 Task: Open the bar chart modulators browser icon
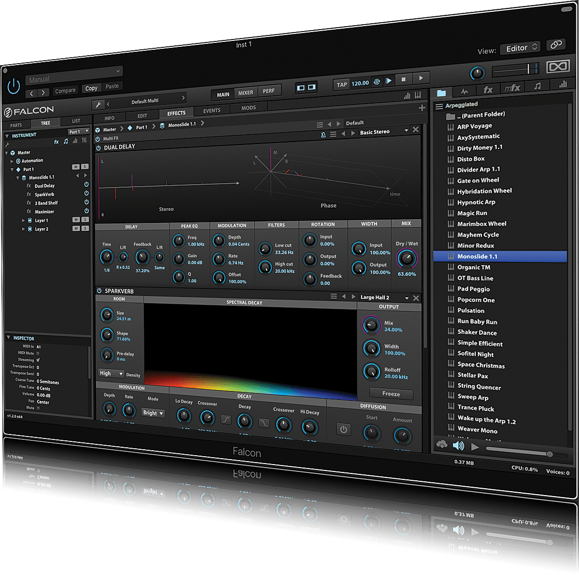tap(563, 84)
